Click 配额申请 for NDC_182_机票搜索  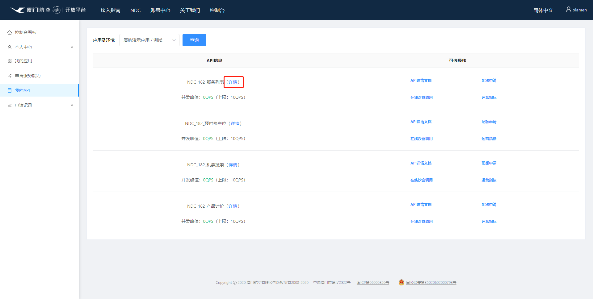click(x=489, y=163)
